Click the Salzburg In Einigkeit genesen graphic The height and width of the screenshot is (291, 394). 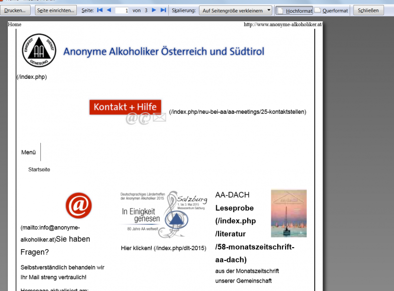coord(164,215)
